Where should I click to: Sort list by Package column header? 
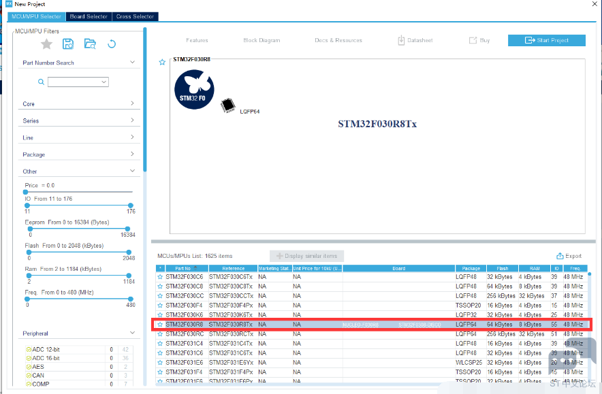coord(471,268)
